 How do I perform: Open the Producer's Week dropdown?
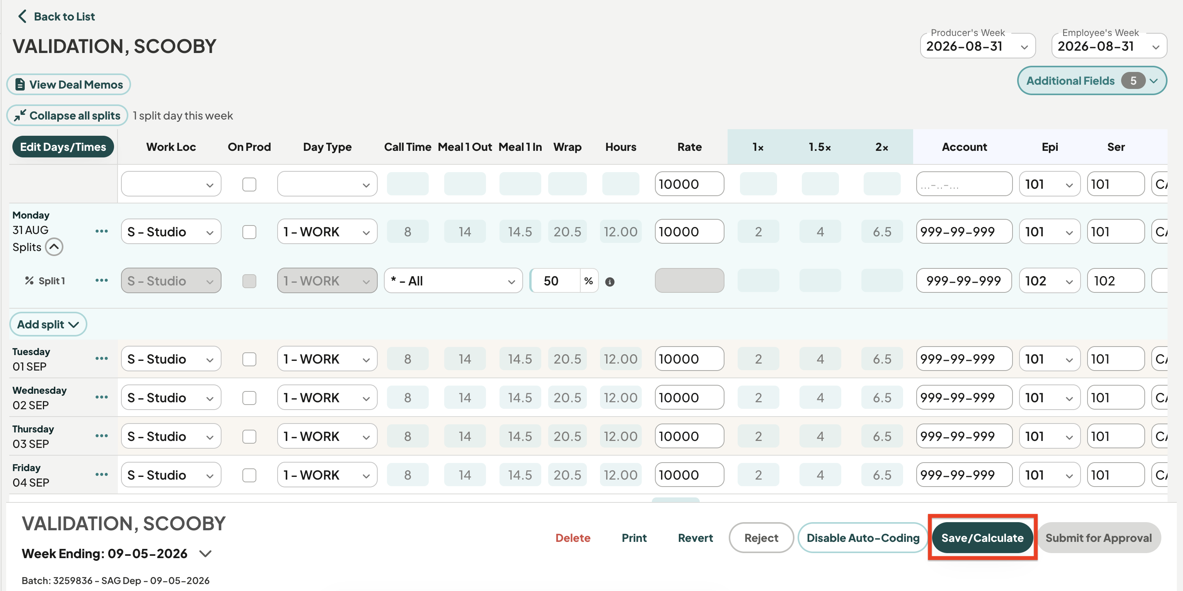pyautogui.click(x=977, y=46)
